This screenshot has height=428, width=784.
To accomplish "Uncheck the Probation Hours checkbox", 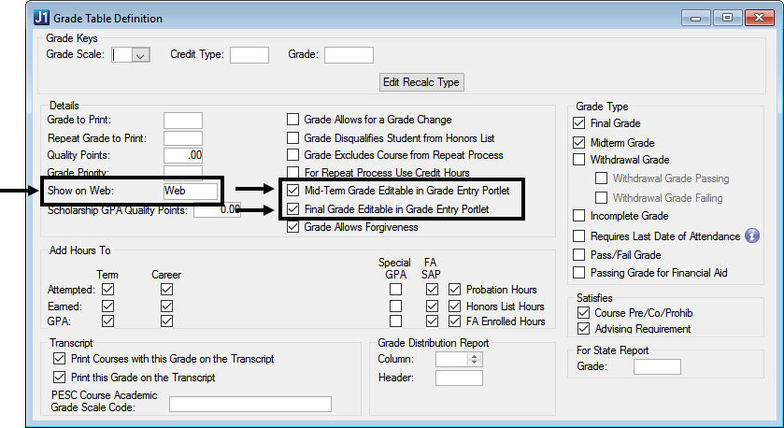I will (455, 290).
